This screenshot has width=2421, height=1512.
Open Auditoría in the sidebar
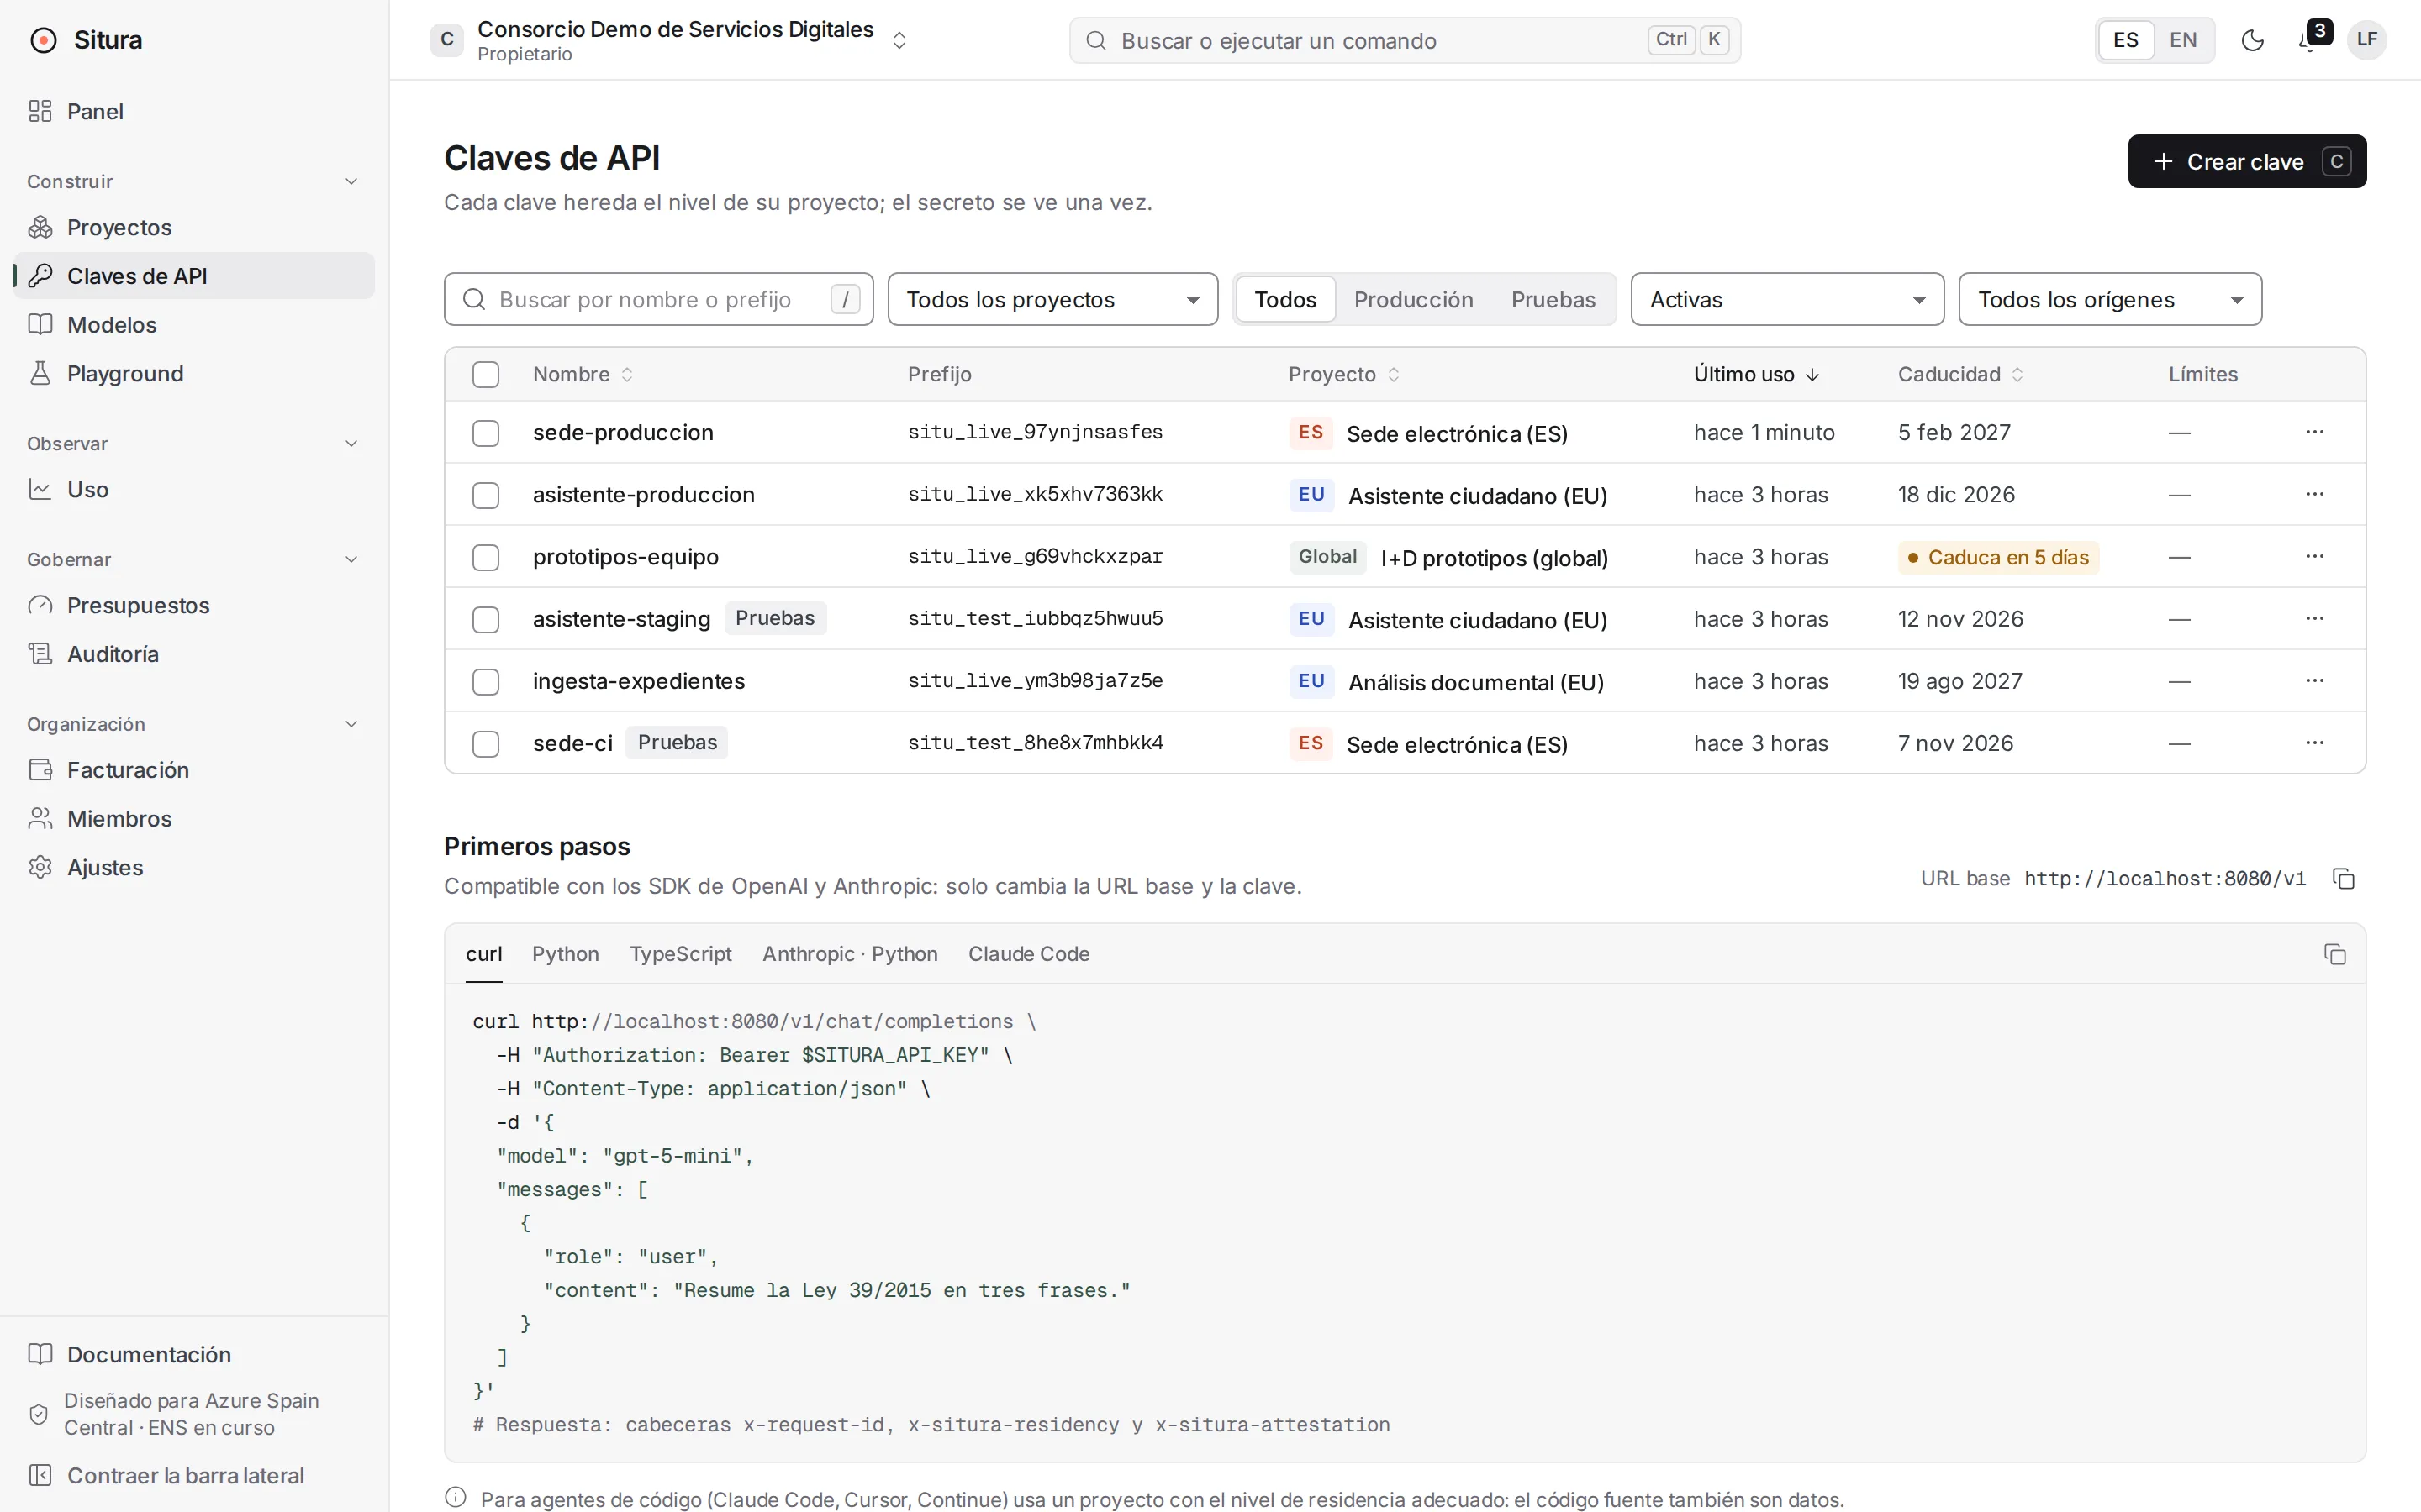194,654
